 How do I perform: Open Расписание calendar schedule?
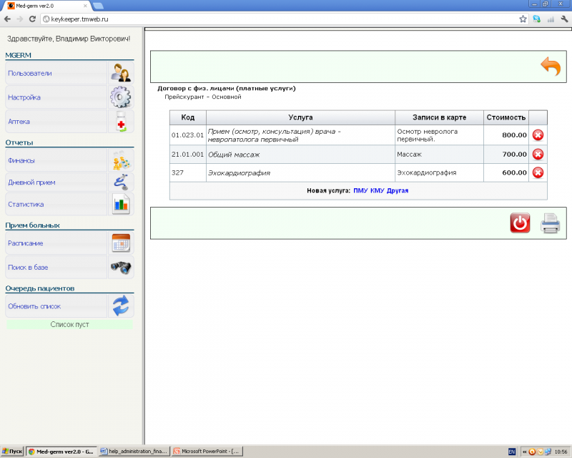coord(120,243)
